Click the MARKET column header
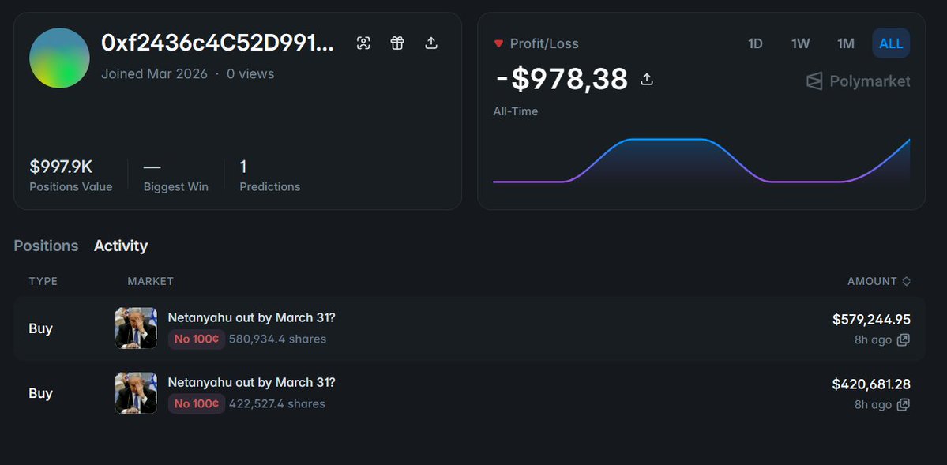The image size is (947, 465). coord(150,281)
